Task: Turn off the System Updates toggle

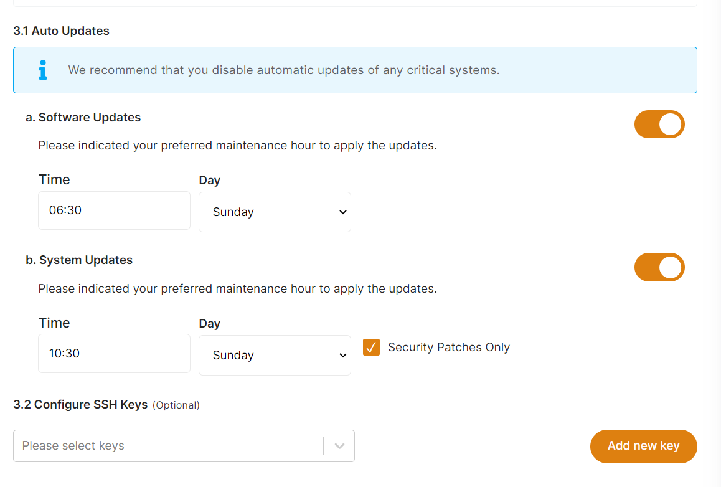Action: 659,267
